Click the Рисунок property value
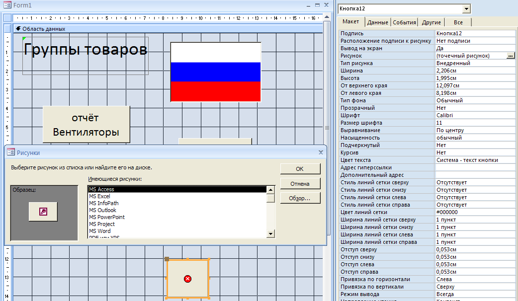The width and height of the screenshot is (518, 301). 470,56
